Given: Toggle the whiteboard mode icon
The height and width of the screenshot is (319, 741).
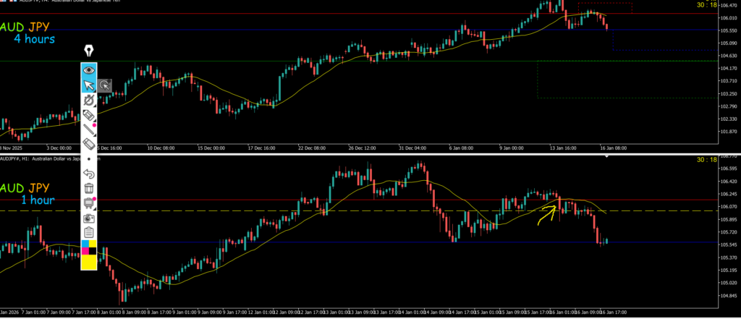Looking at the screenshot, I should (89, 203).
